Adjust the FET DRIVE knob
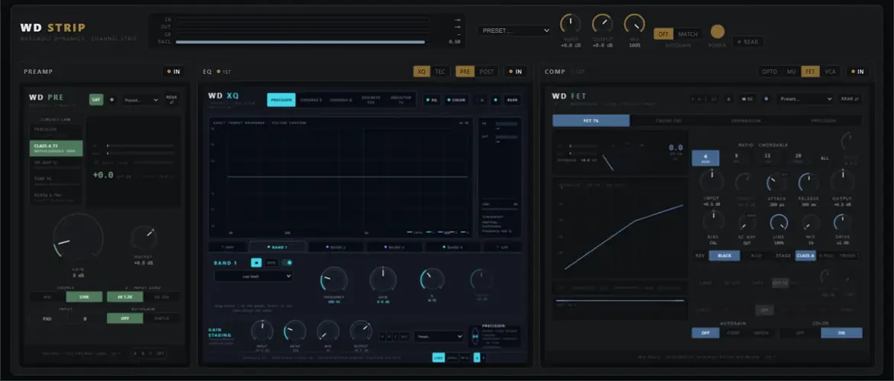This screenshot has height=381, width=894. point(842,222)
